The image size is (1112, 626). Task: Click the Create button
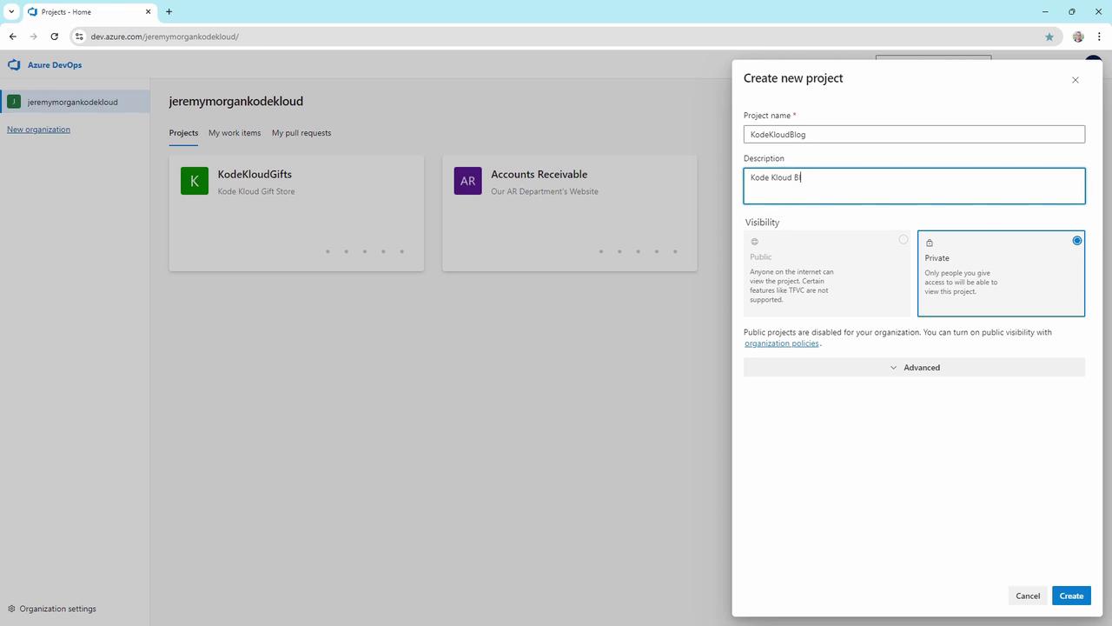coord(1071,596)
